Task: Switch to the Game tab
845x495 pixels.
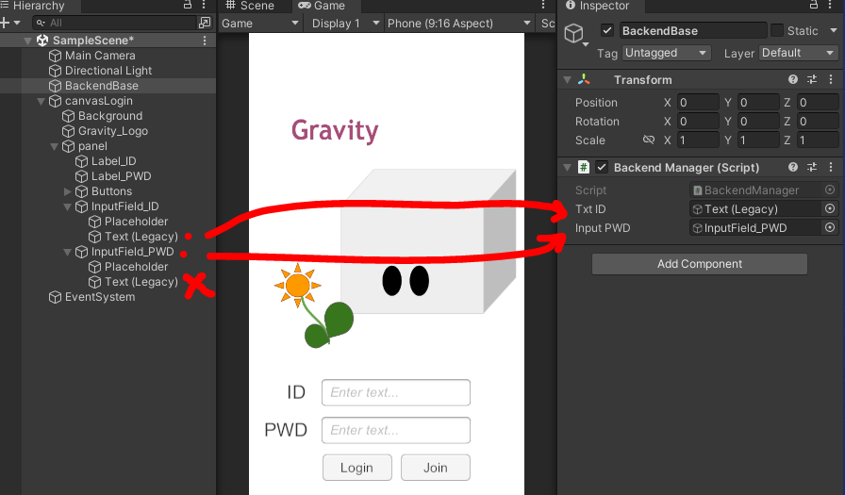Action: [x=322, y=6]
